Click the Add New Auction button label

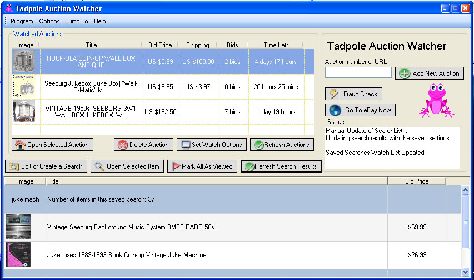click(436, 73)
